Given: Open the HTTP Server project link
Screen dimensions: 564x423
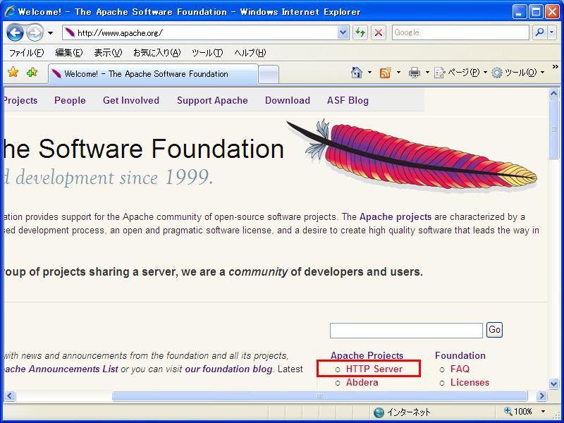Looking at the screenshot, I should 374,369.
